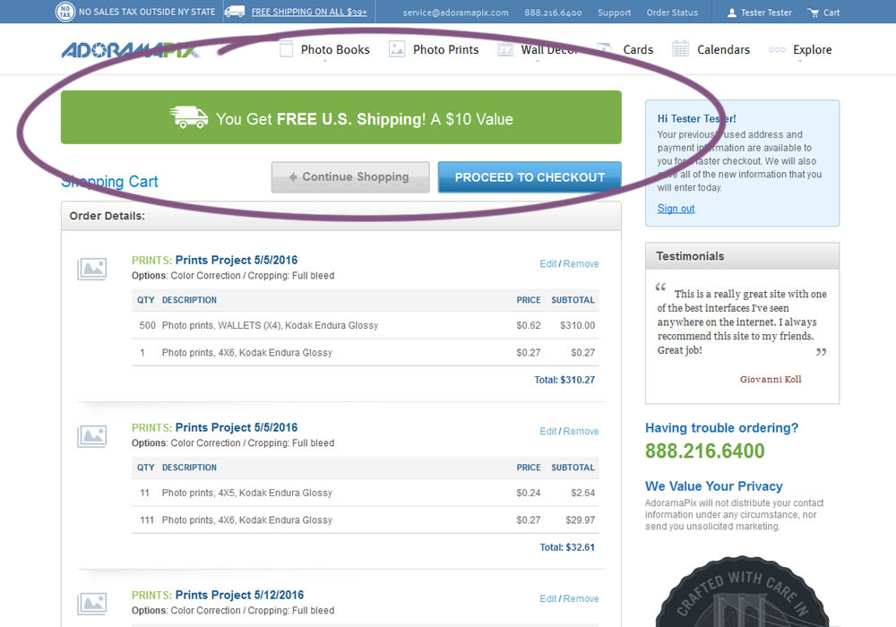Open the Order Status link
This screenshot has width=896, height=627.
[672, 13]
